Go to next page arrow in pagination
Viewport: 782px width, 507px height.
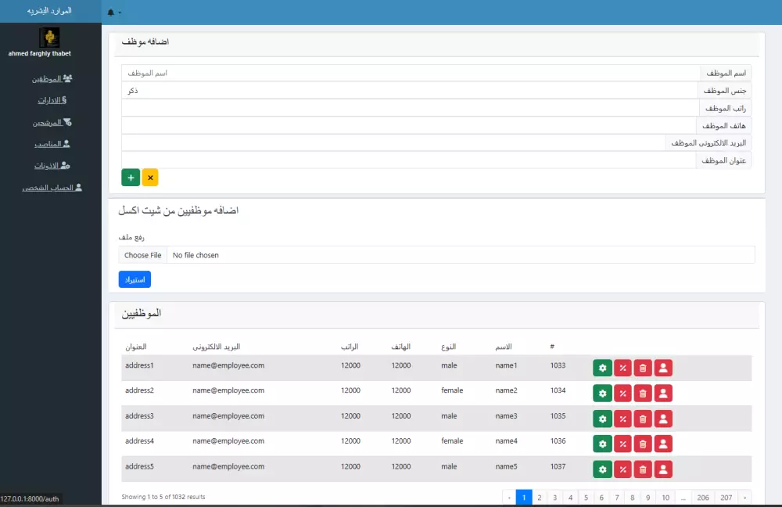(744, 498)
